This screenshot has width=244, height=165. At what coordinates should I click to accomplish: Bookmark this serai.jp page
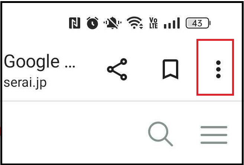[x=170, y=69]
